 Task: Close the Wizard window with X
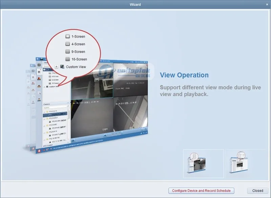(x=267, y=4)
